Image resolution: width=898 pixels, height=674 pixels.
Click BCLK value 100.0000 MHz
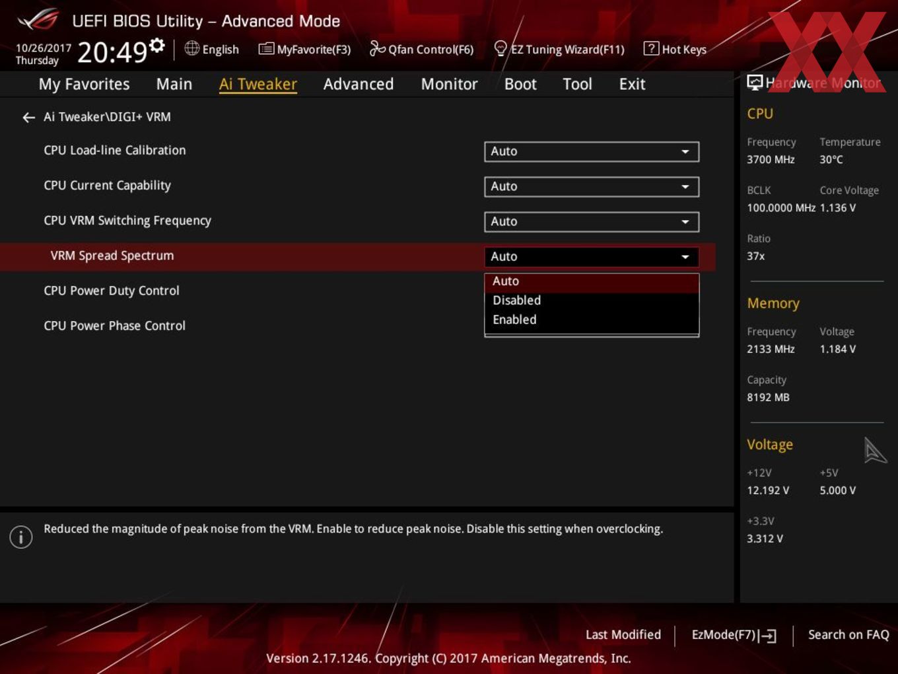point(781,208)
